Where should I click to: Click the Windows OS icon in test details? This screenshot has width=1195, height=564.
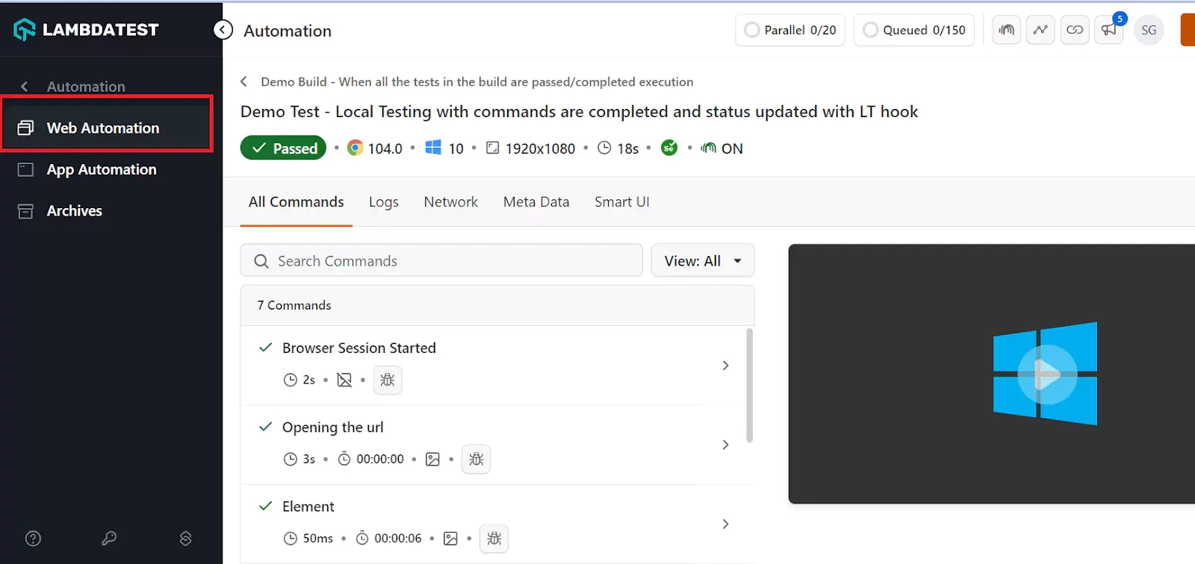[x=433, y=148]
